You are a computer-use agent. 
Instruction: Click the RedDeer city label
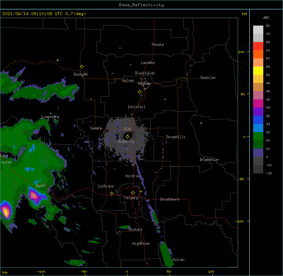[x=144, y=84]
